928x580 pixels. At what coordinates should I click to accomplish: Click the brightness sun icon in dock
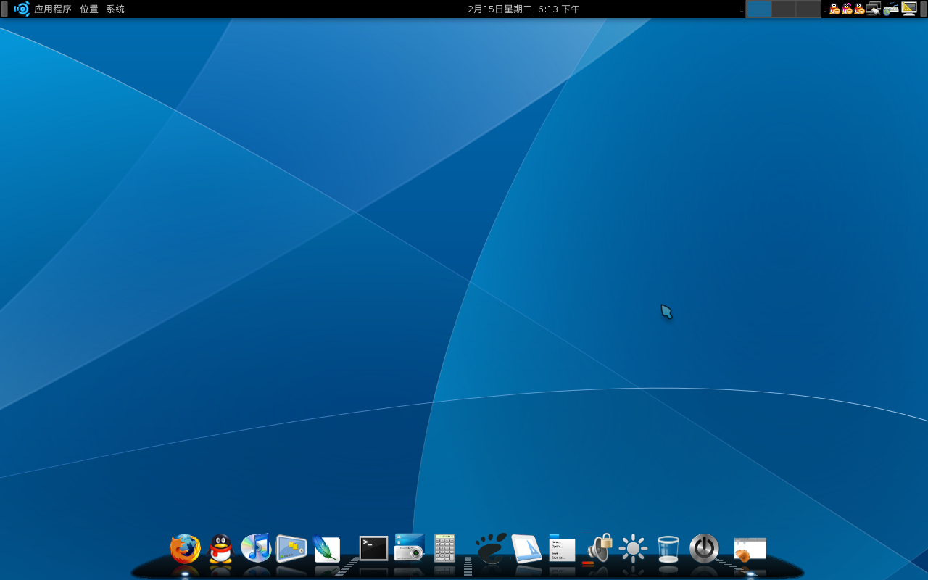(x=633, y=548)
